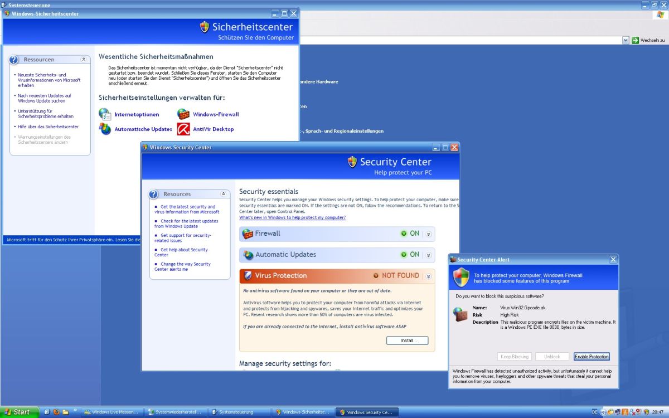
Task: Click the Wechseln zu button
Action: point(648,40)
